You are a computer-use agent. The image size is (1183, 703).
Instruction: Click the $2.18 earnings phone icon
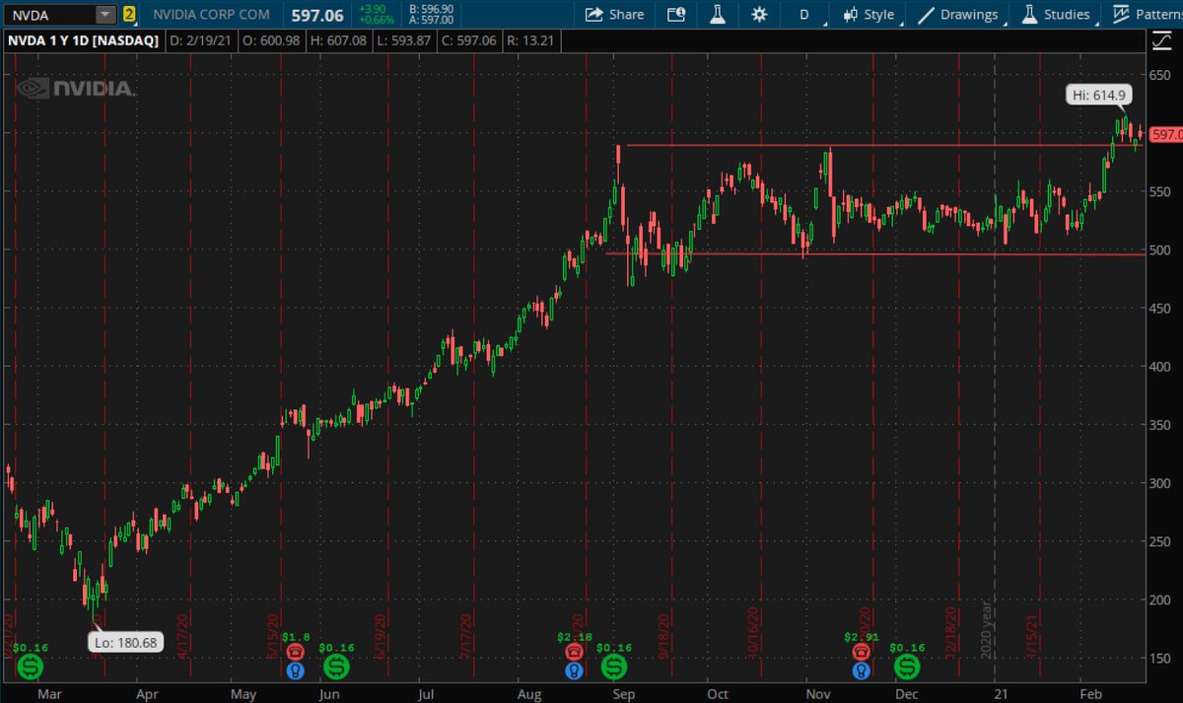[x=573, y=652]
